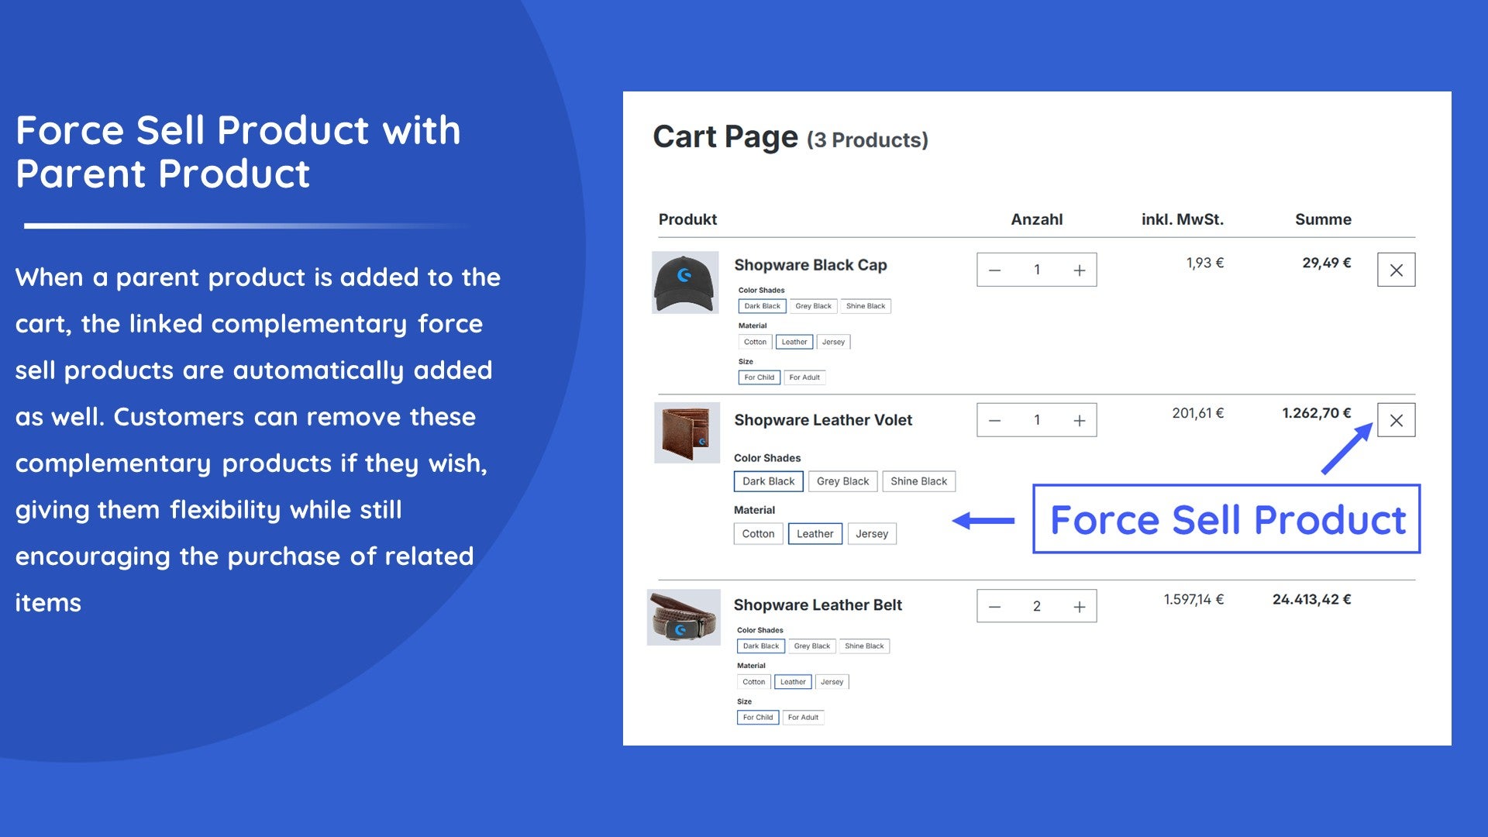Screen dimensions: 1488x837
Task: Click quantity field of Leather Belt
Action: [x=1036, y=606]
